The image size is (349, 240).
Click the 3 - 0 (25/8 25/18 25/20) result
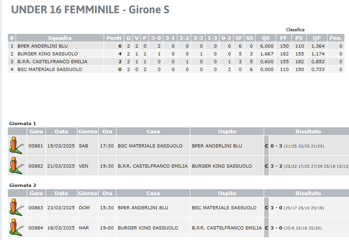click(x=296, y=228)
